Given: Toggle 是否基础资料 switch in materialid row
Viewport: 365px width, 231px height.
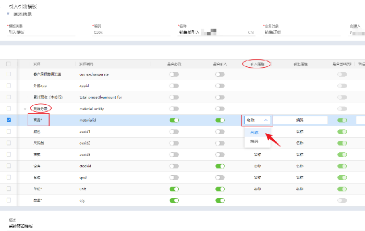Looking at the screenshot, I should tap(342, 120).
